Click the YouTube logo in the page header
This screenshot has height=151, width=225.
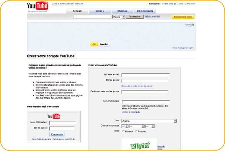click(x=38, y=6)
